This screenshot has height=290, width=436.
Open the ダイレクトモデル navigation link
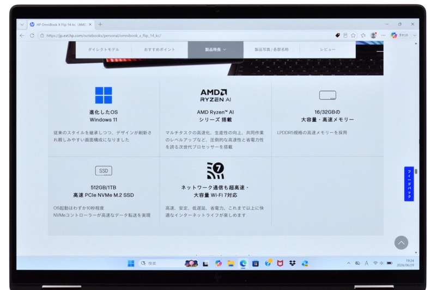pos(104,50)
